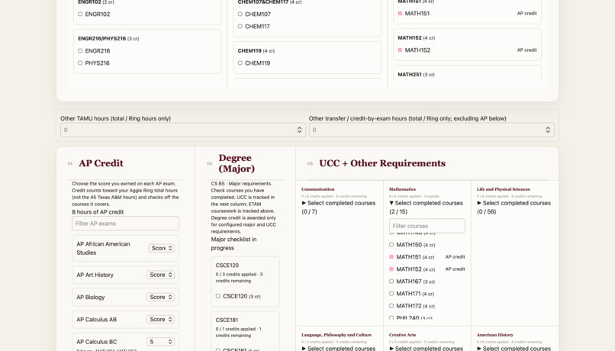Image resolution: width=615 pixels, height=351 pixels.
Task: Open AP Biology score dropdown
Action: (161, 298)
